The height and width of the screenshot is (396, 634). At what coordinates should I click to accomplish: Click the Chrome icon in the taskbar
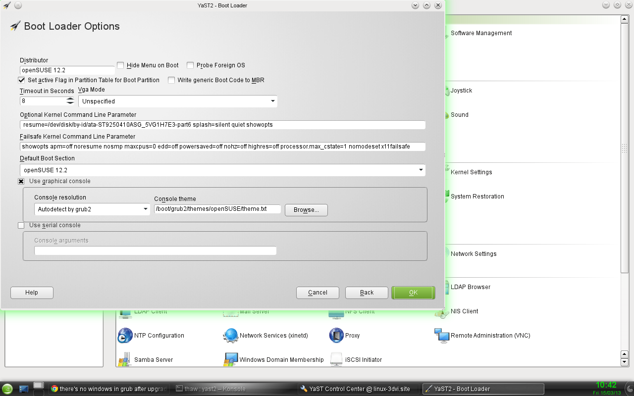pos(54,389)
